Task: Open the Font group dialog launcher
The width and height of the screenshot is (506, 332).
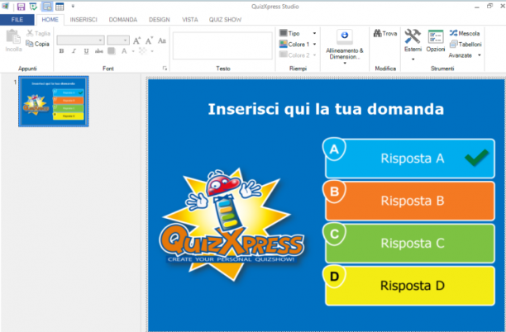Action: [x=165, y=68]
